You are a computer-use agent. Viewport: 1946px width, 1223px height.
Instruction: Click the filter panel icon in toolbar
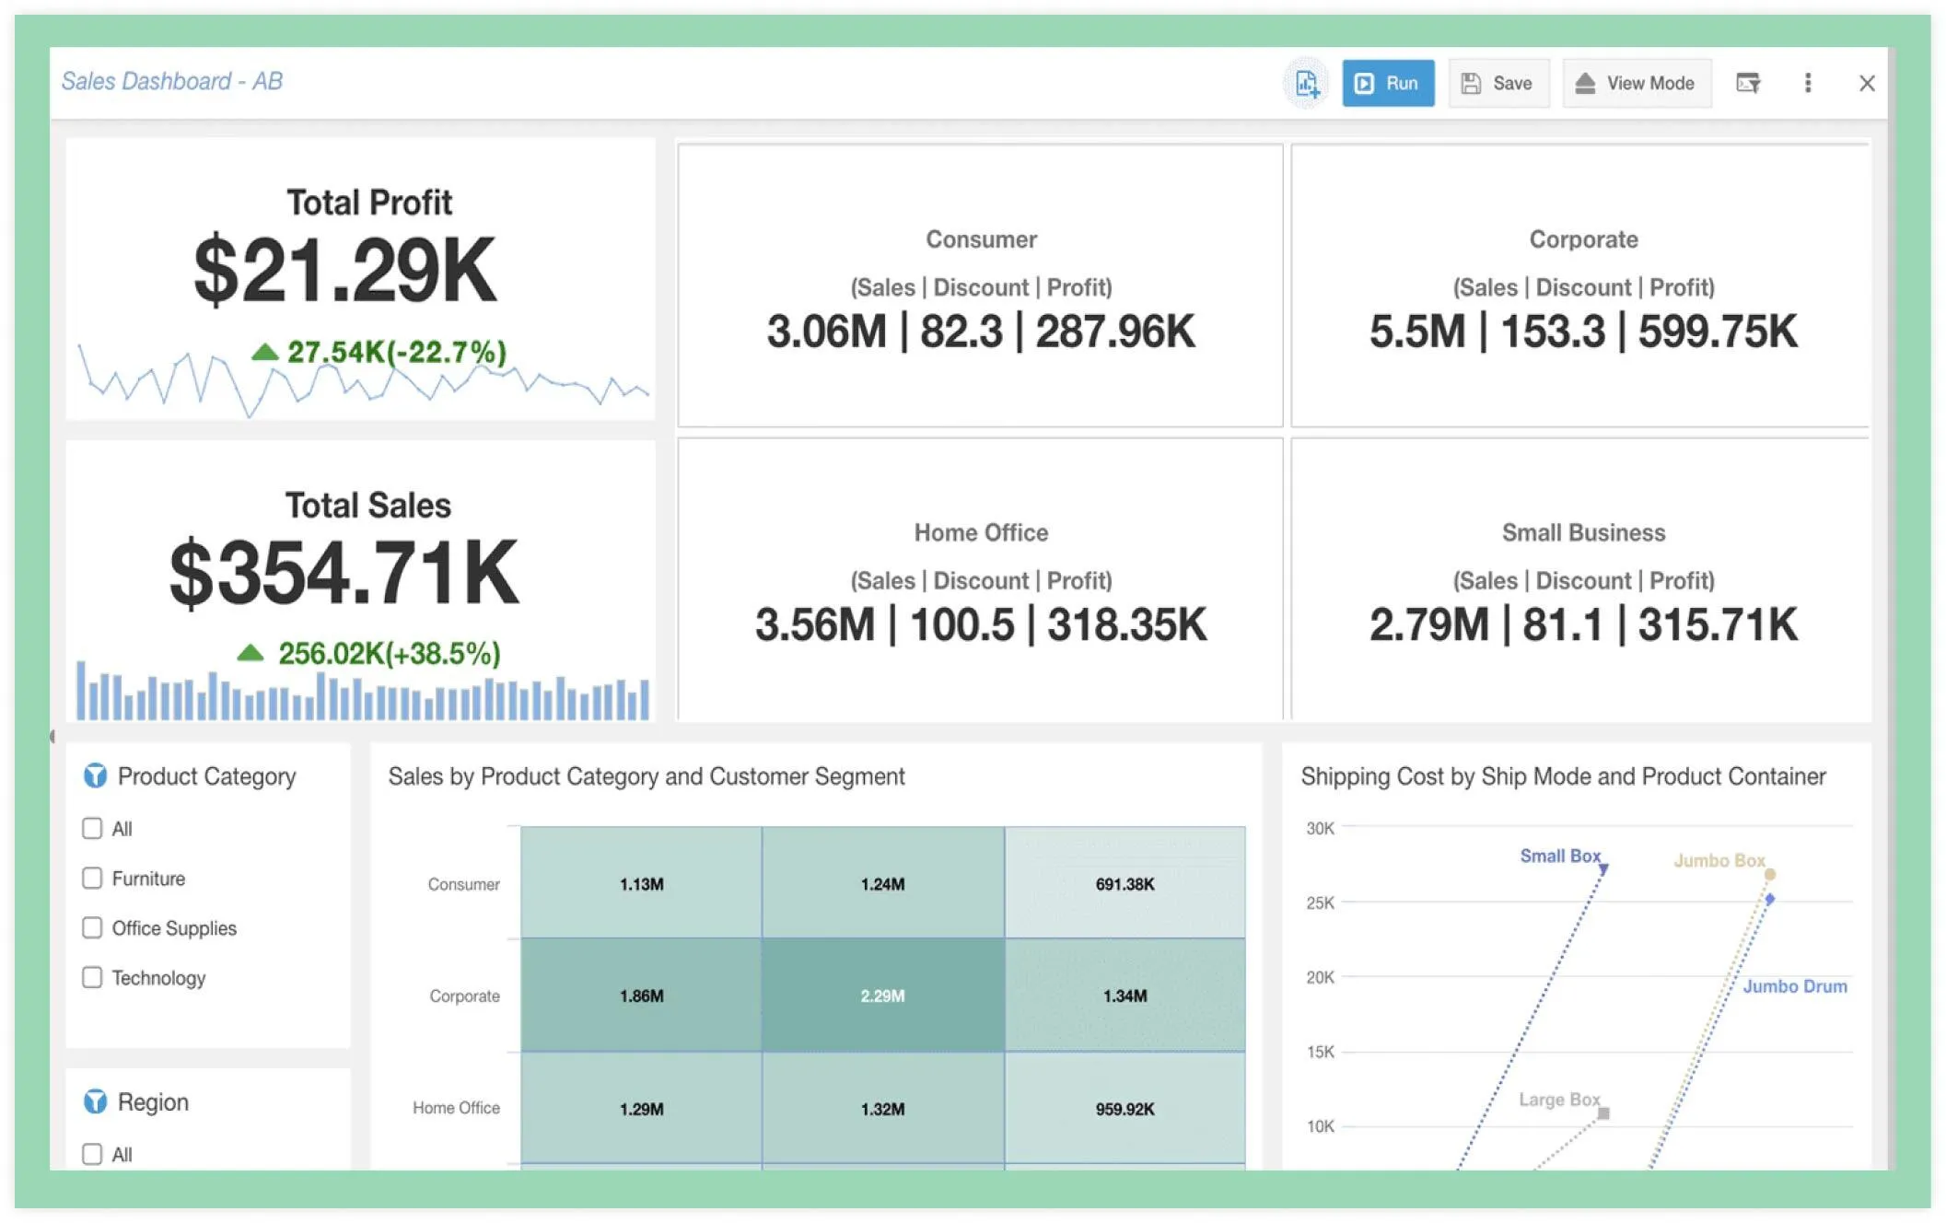[1747, 84]
